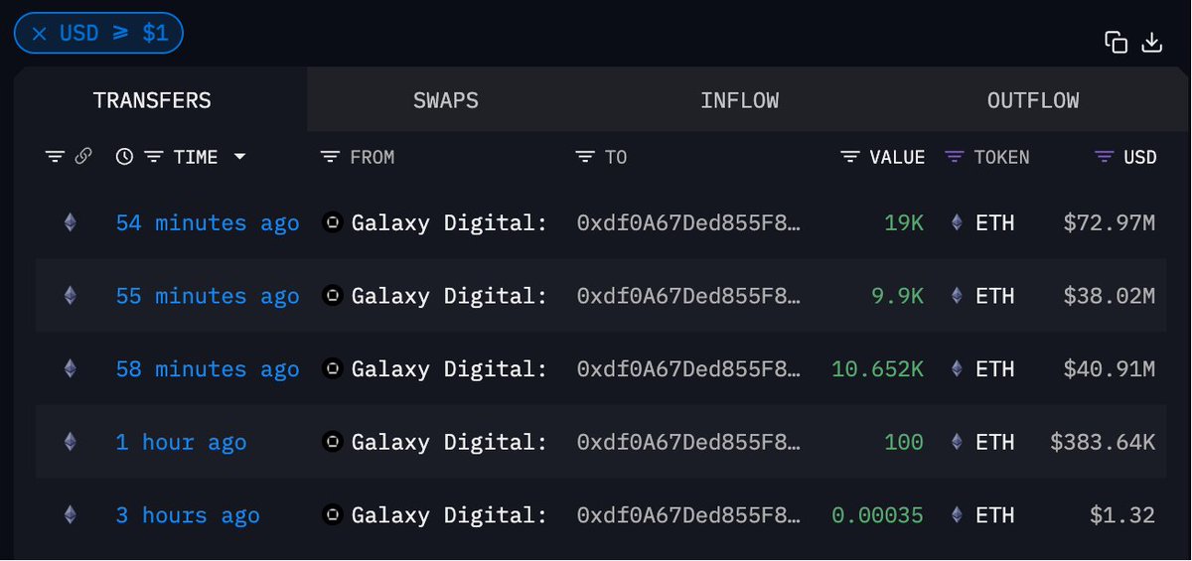Image resolution: width=1192 pixels, height=561 pixels.
Task: Click the download icon above the table
Action: [x=1151, y=42]
